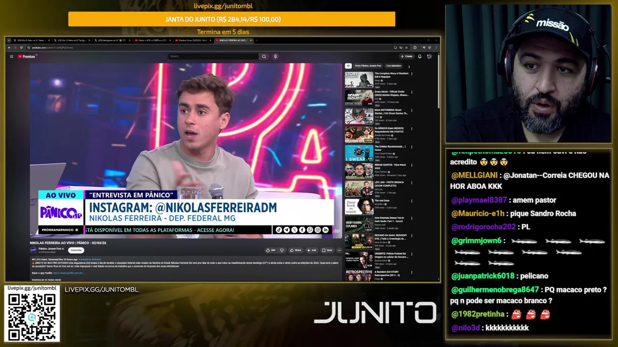Open options for 'Scary Movie - Official Trailer' video
This screenshot has height=347, width=618.
412,92
